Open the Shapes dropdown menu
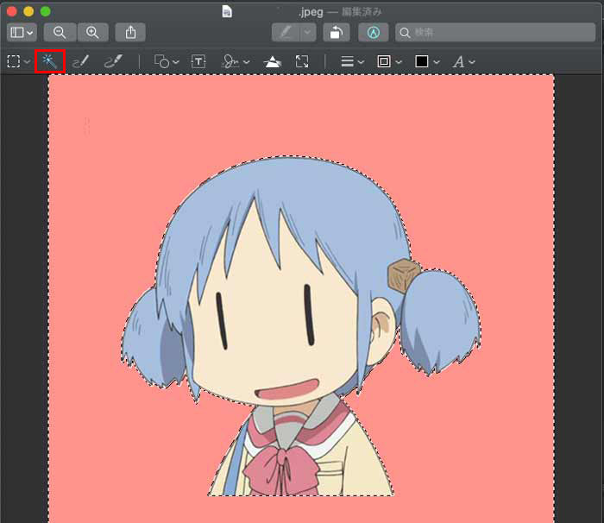This screenshot has width=604, height=523. 166,61
